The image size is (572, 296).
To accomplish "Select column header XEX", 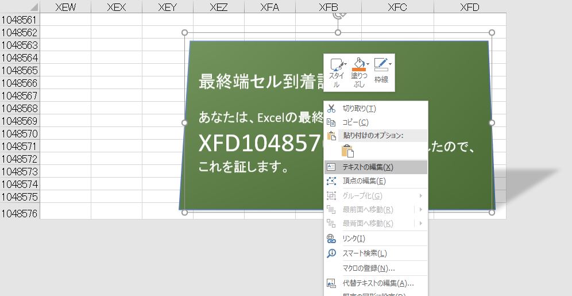I will pos(117,7).
